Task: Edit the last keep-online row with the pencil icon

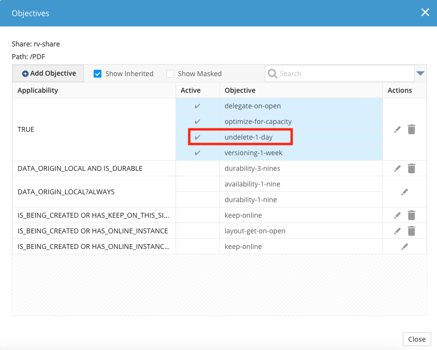Action: point(405,247)
